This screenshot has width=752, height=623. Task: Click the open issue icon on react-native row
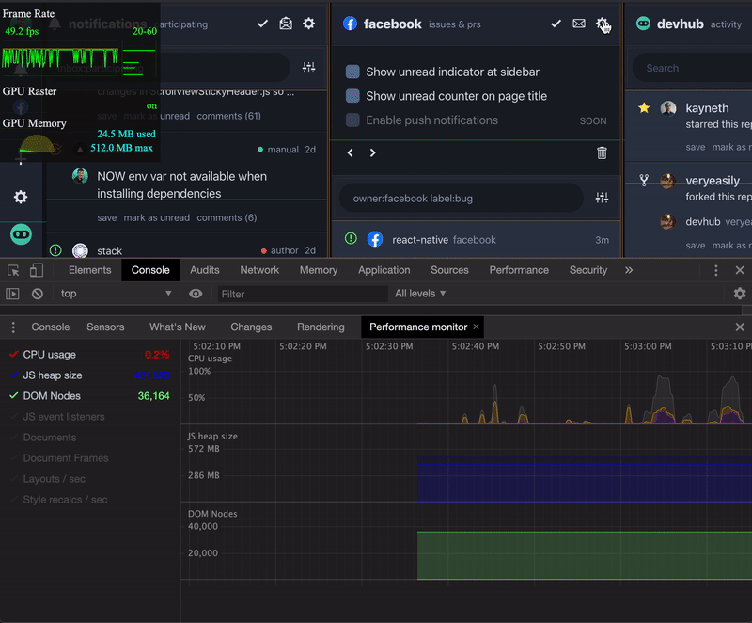point(351,238)
